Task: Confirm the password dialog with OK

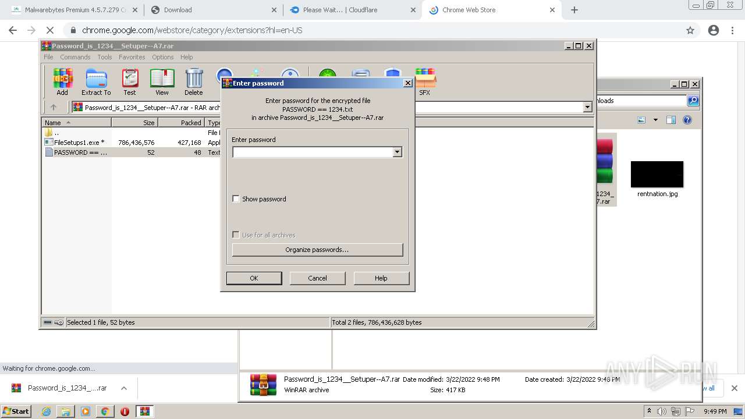Action: (x=254, y=278)
